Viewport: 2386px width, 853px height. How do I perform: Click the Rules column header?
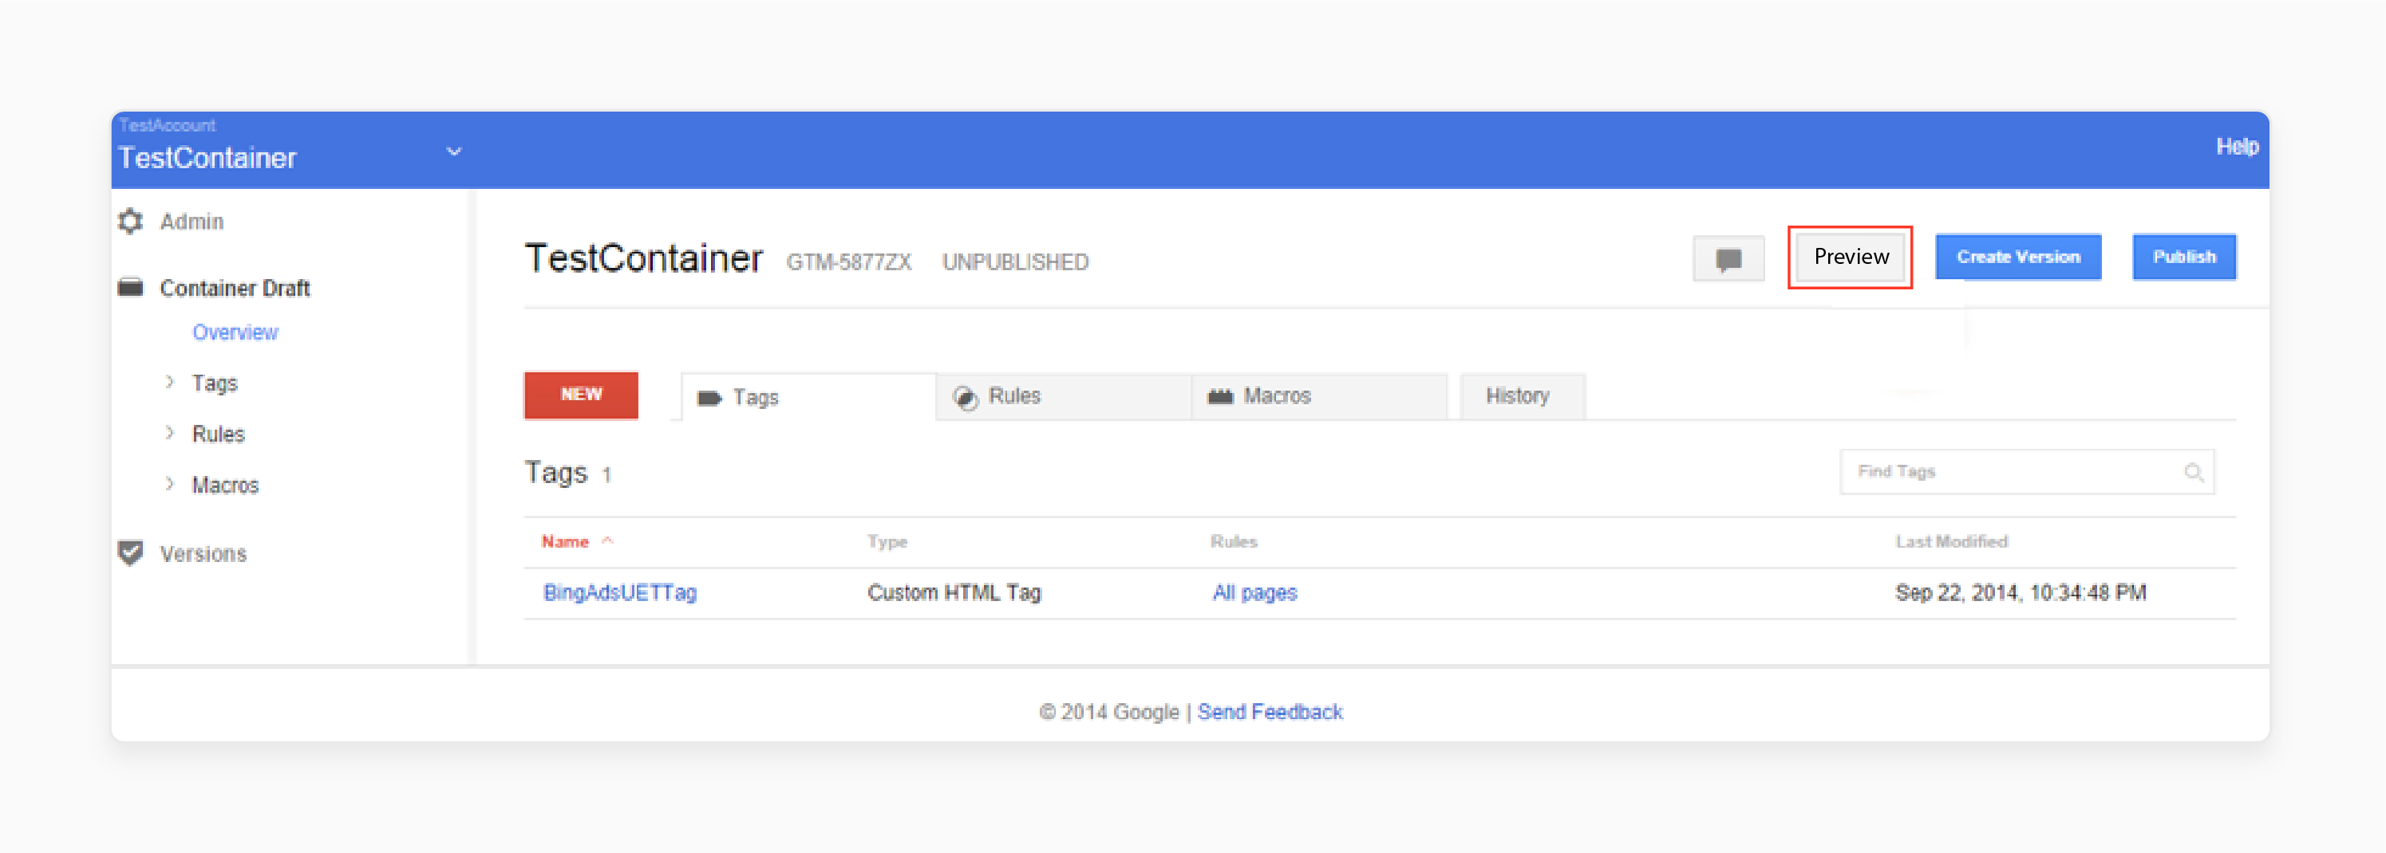1234,541
